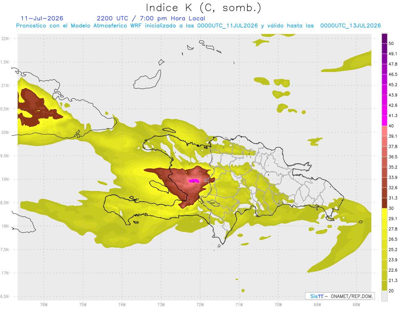Screen dimensions: 400x309
Task: Click the longitude axis label "73W"
Action: (x=161, y=304)
